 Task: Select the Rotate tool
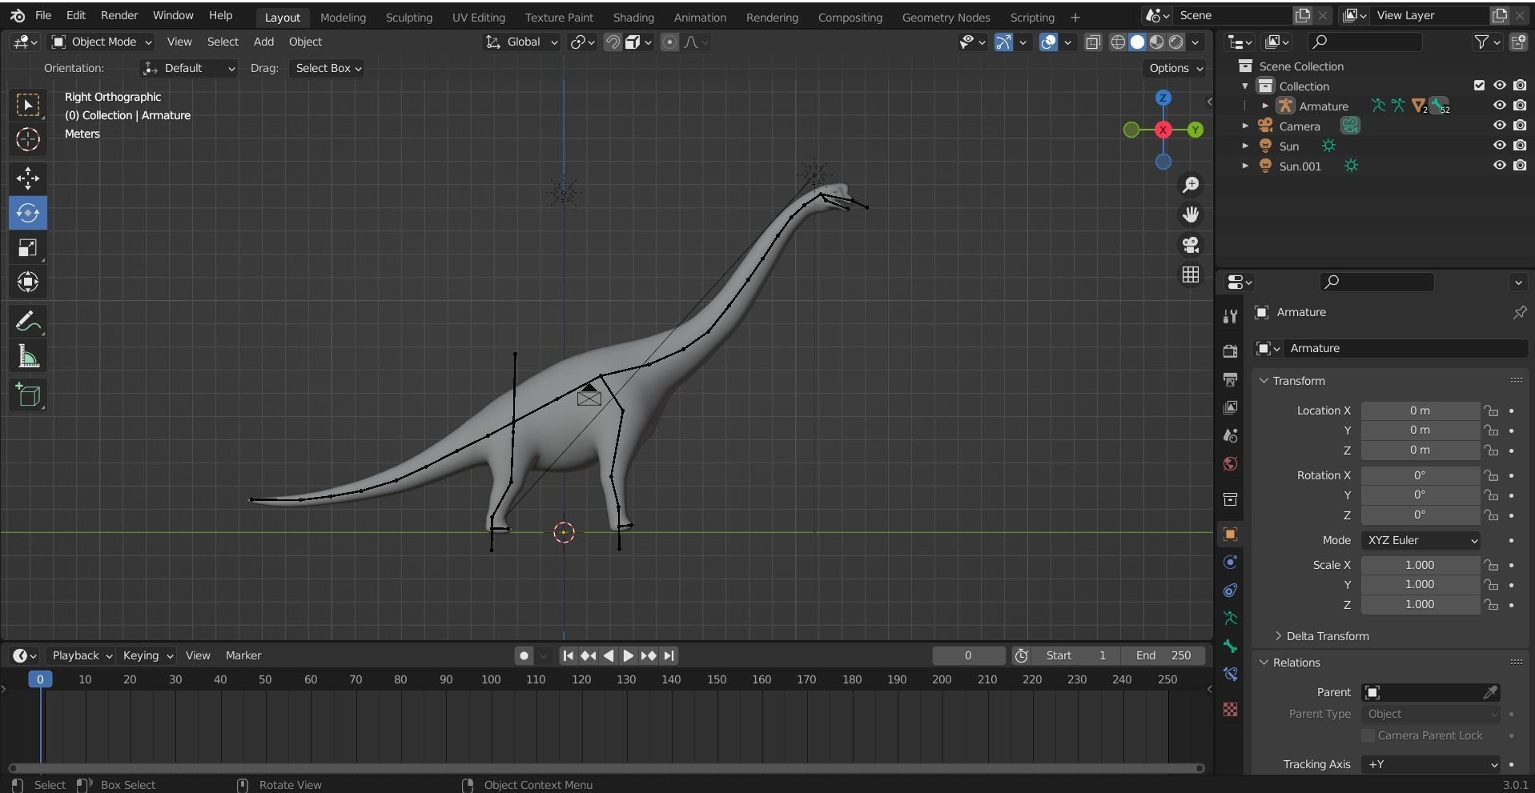tap(28, 213)
